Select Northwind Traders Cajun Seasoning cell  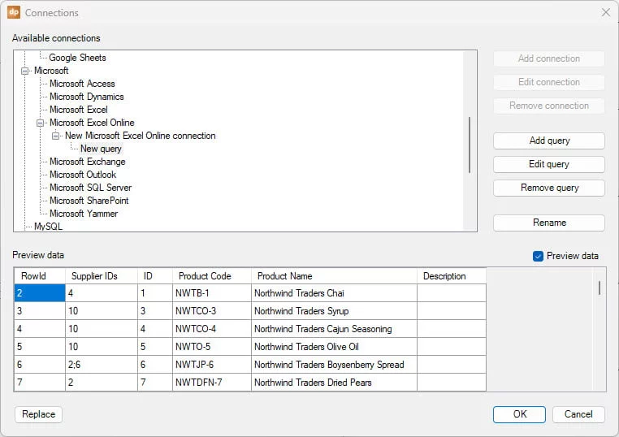click(x=334, y=329)
